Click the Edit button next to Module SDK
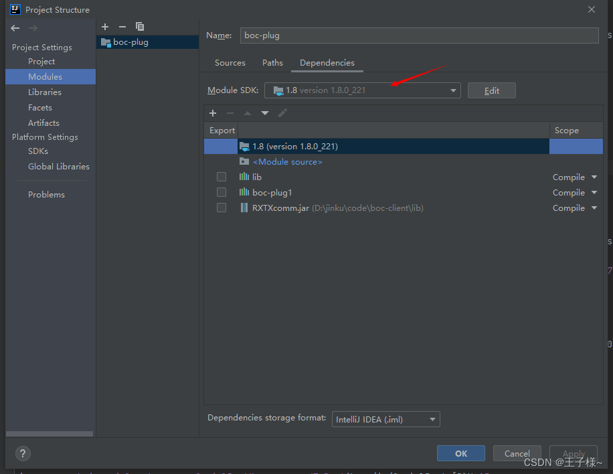Screen dimensions: 613x474 [491, 90]
